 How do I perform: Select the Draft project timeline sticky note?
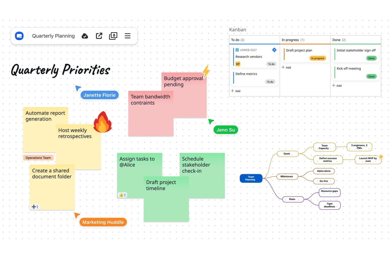166,199
